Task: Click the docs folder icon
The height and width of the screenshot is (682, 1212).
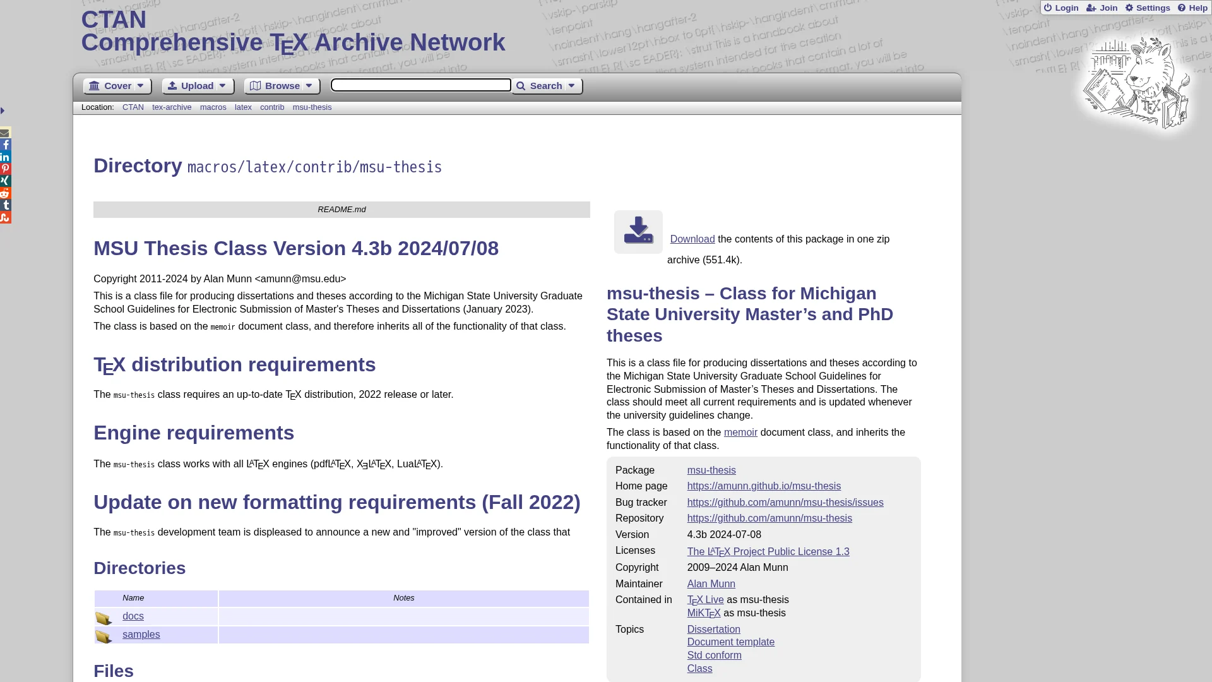Action: click(104, 618)
